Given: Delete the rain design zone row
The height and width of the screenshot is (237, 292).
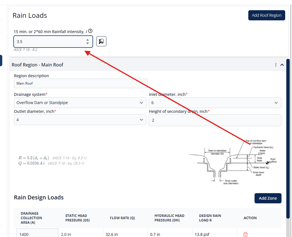Looking at the screenshot, I should tap(245, 234).
